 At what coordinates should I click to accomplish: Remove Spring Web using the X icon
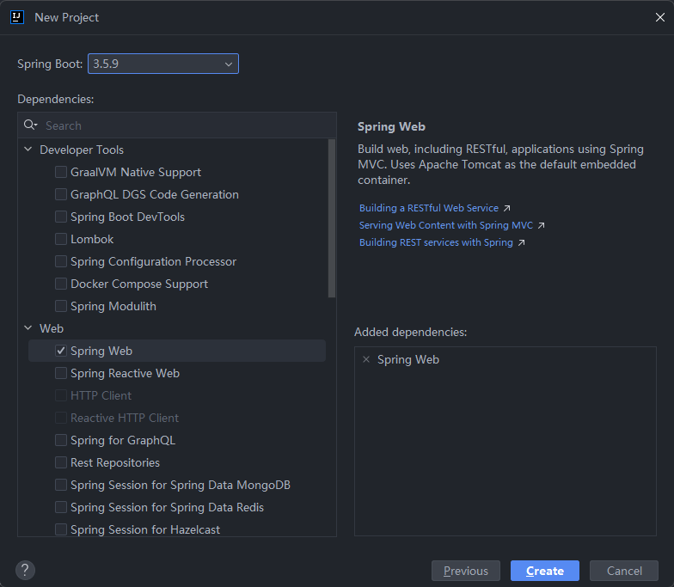tap(366, 360)
